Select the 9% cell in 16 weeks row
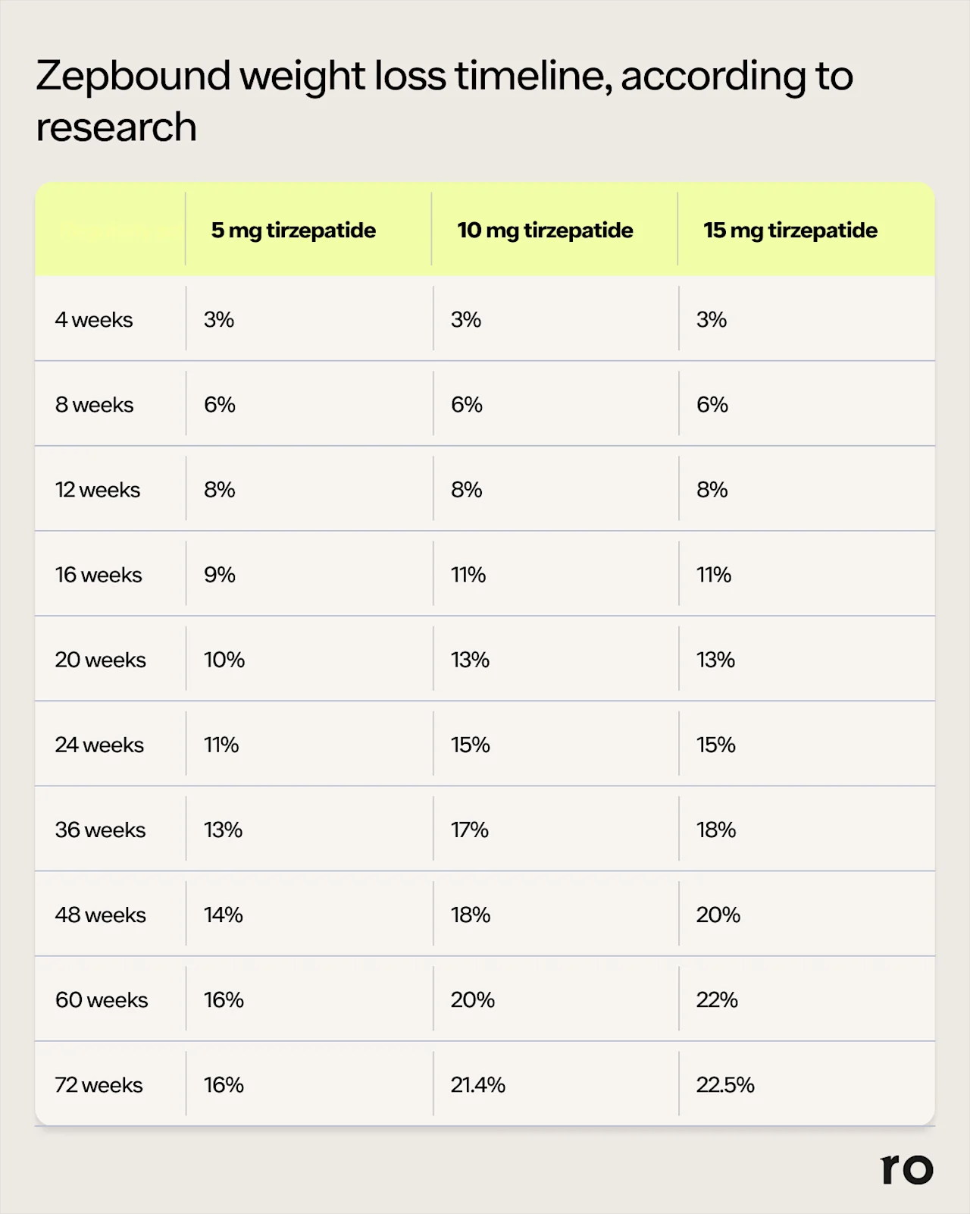Screen dimensions: 970x1214 tap(220, 575)
